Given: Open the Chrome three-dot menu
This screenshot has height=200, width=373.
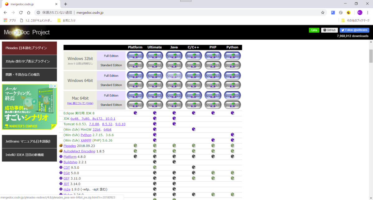Looking at the screenshot, I should click(367, 12).
